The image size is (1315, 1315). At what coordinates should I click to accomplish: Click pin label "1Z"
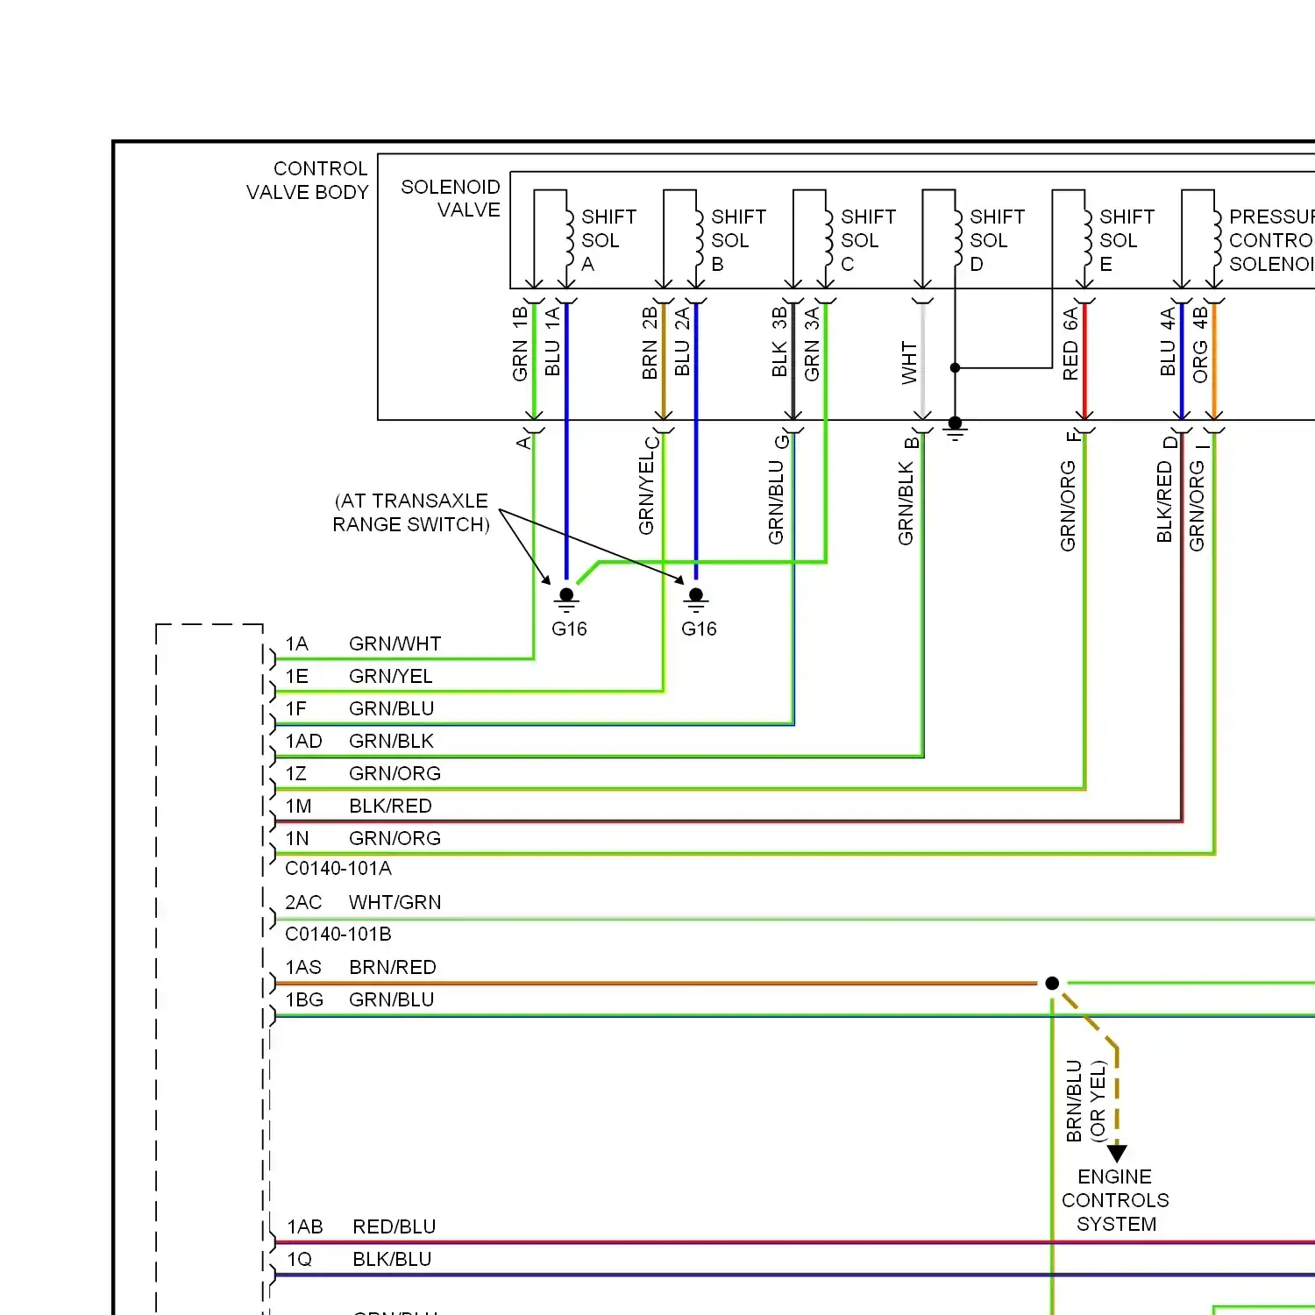click(x=296, y=773)
